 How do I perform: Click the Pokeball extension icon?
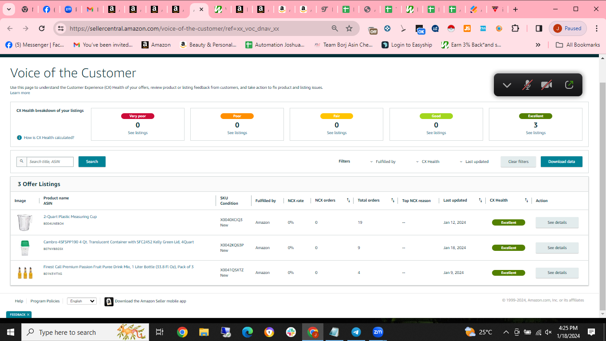tap(451, 28)
